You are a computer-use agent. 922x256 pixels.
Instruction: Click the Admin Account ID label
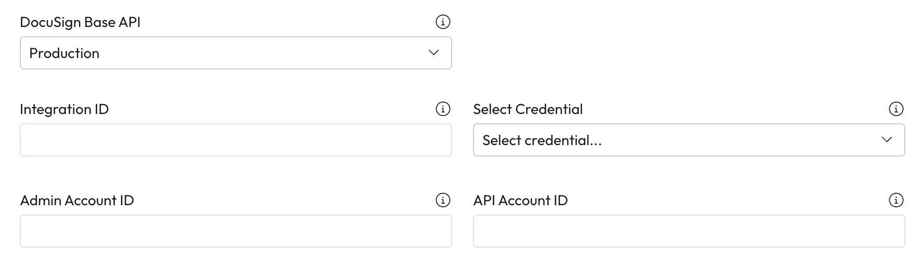tap(77, 201)
